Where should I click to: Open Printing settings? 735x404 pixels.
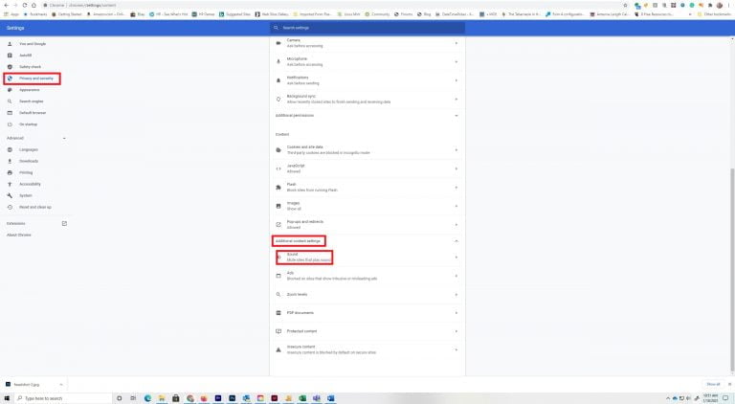click(x=26, y=172)
